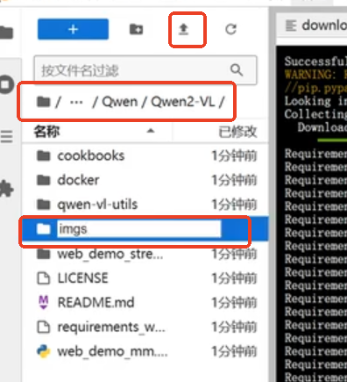This screenshot has height=382, width=347.
Task: Click the 'Looking in' line in terminal
Action: [315, 101]
